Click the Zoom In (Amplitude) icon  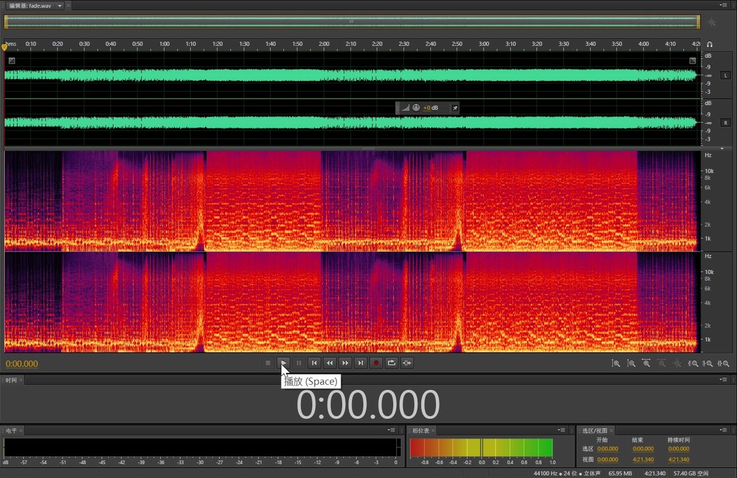tap(616, 363)
